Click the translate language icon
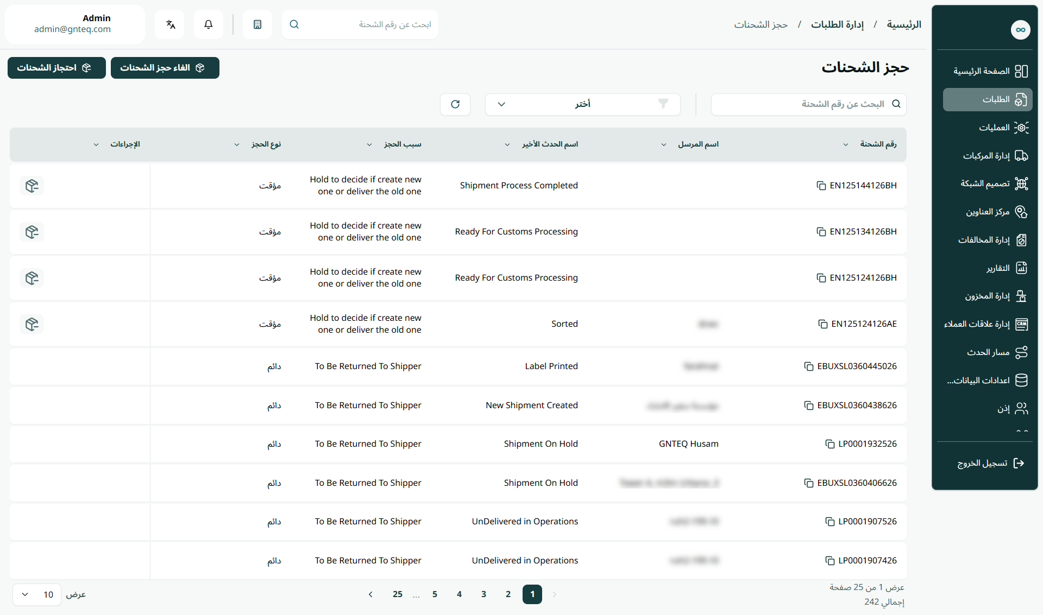Screen dimensions: 1043x615 point(171,24)
